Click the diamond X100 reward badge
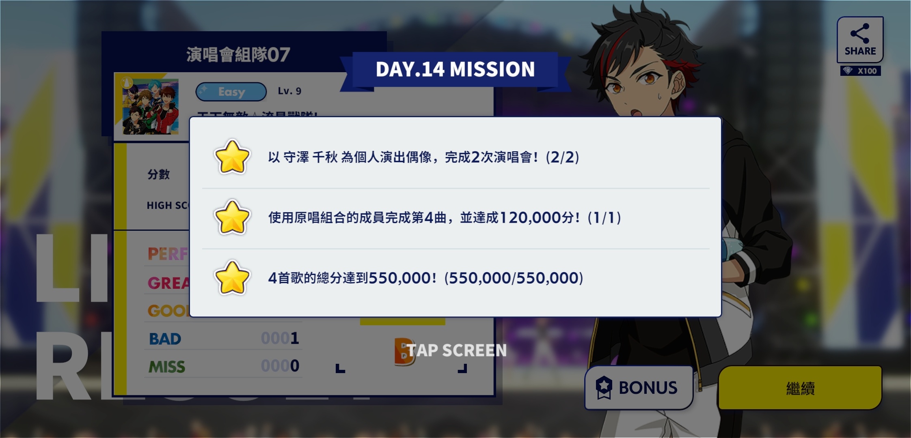The height and width of the screenshot is (438, 911). click(860, 71)
